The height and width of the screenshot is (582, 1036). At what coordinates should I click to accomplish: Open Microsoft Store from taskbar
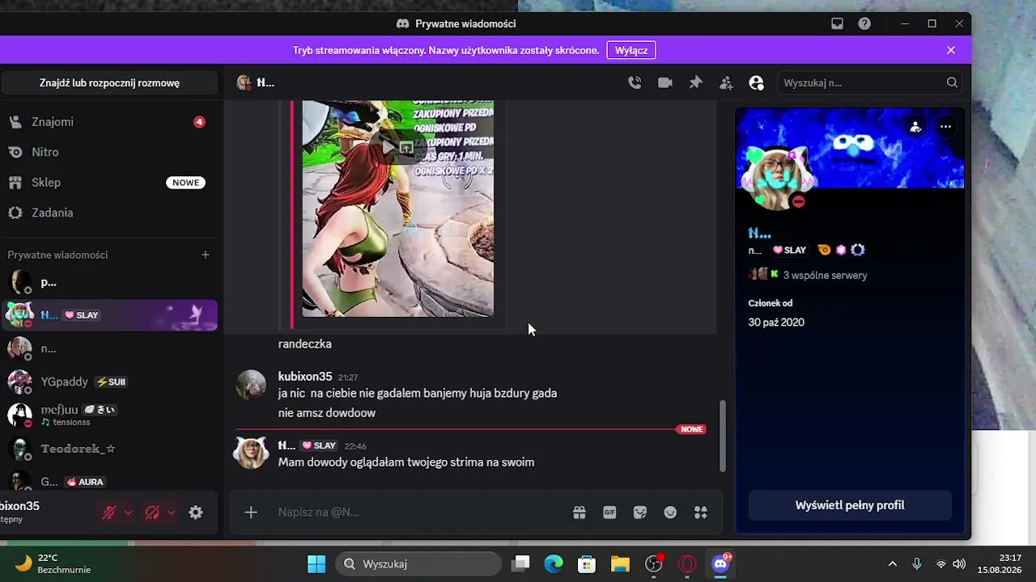pos(587,563)
